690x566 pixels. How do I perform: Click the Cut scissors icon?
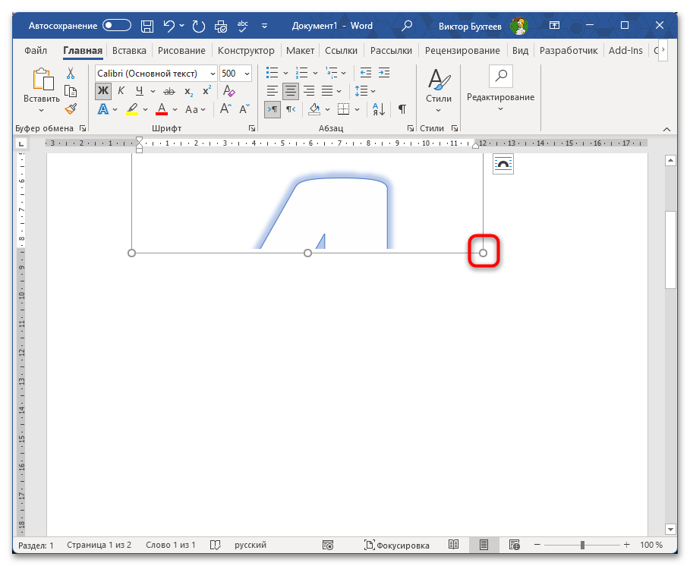pyautogui.click(x=71, y=74)
